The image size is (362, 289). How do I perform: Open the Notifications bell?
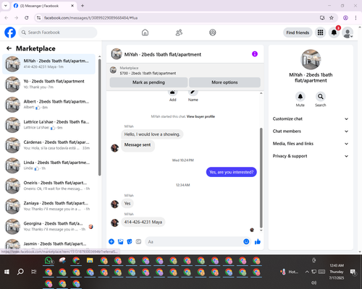click(334, 33)
